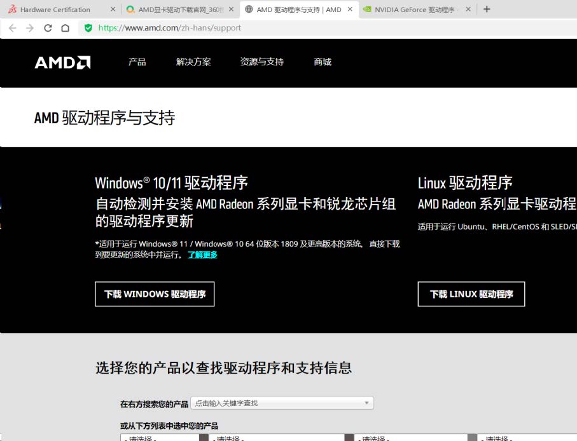Open the 产品 navigation menu
Screen dimensions: 577x441
click(137, 62)
